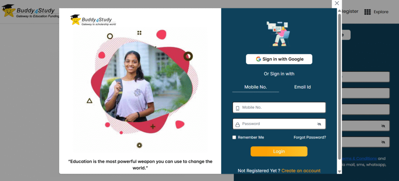Viewport: 399px width, 181px height.
Task: Click the orange Login button
Action: [x=279, y=151]
